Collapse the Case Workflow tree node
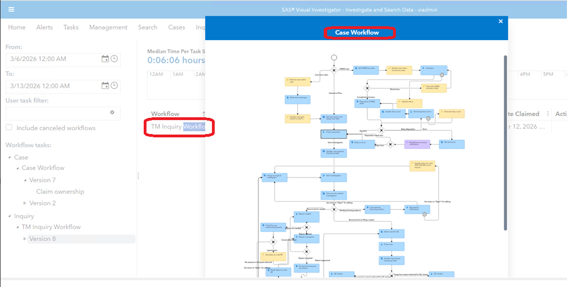 click(17, 168)
